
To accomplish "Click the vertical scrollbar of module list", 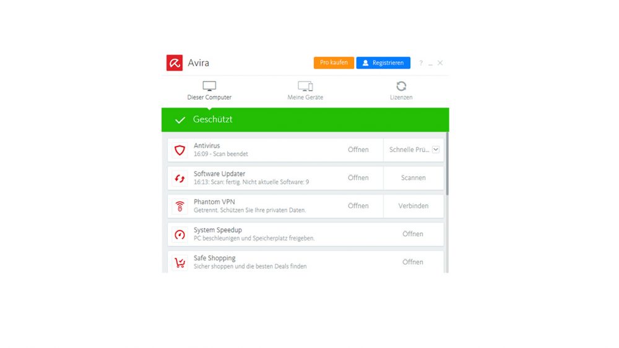I will coord(448,164).
